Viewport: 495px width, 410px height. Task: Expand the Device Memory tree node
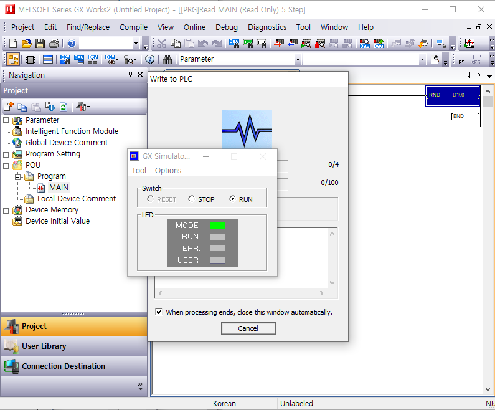pyautogui.click(x=6, y=211)
